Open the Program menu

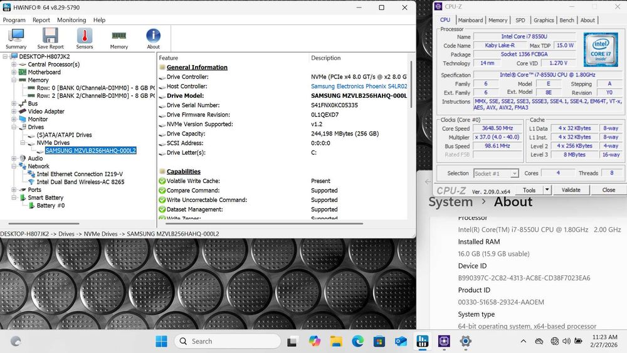(14, 20)
